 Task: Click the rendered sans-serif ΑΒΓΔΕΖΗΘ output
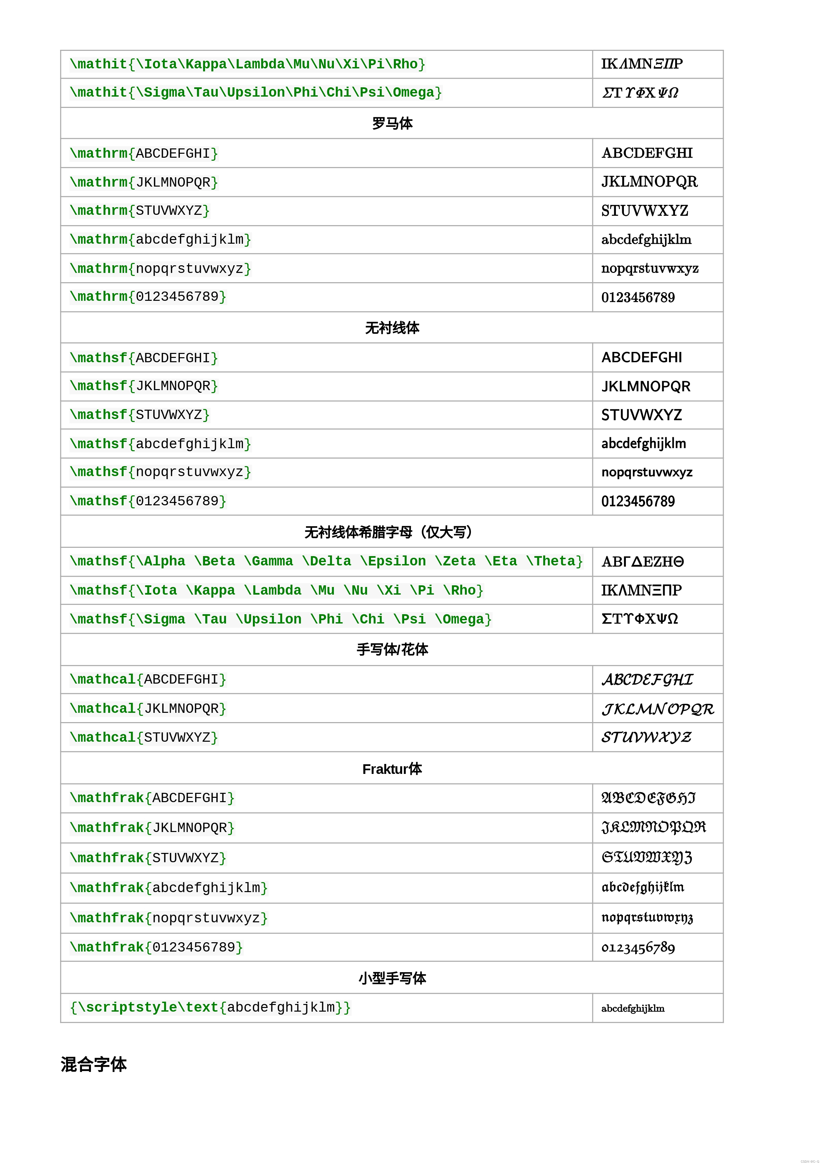pos(643,562)
